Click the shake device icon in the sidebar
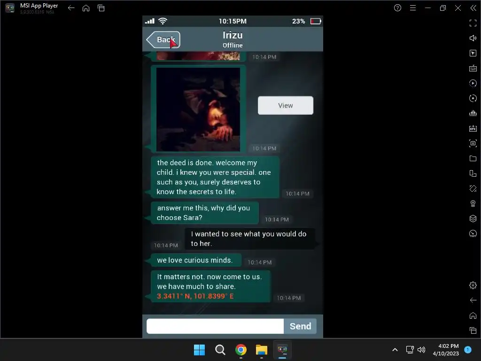Viewport: 481px width, 361px height. coord(473,188)
